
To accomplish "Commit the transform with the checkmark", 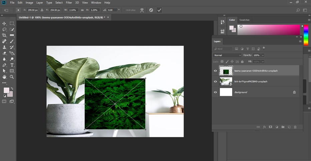I will tap(159, 10).
